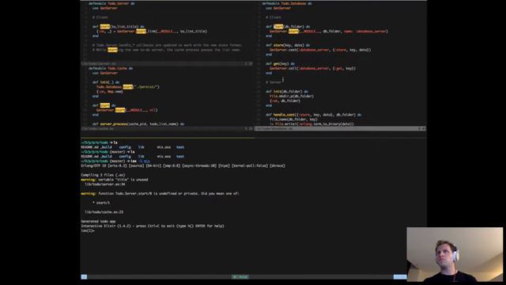This screenshot has width=506, height=285.
Task: Click 'Compiling 3 files (.ex)' line
Action: (x=103, y=175)
